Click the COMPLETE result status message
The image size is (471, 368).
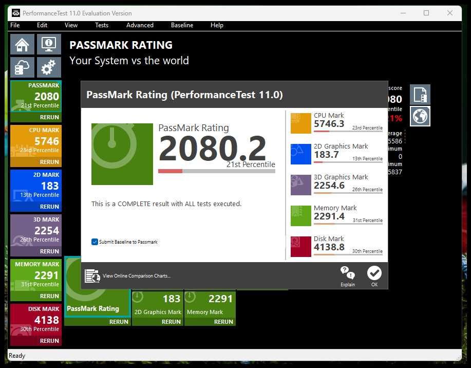tap(166, 204)
